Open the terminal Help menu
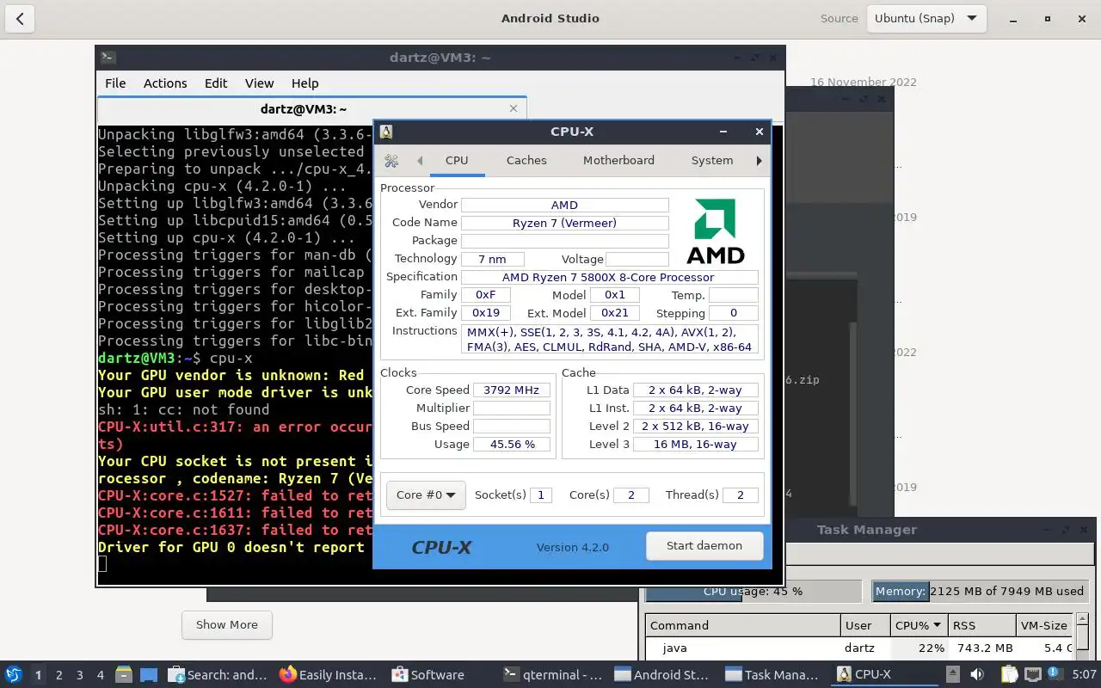This screenshot has width=1101, height=688. pos(305,83)
